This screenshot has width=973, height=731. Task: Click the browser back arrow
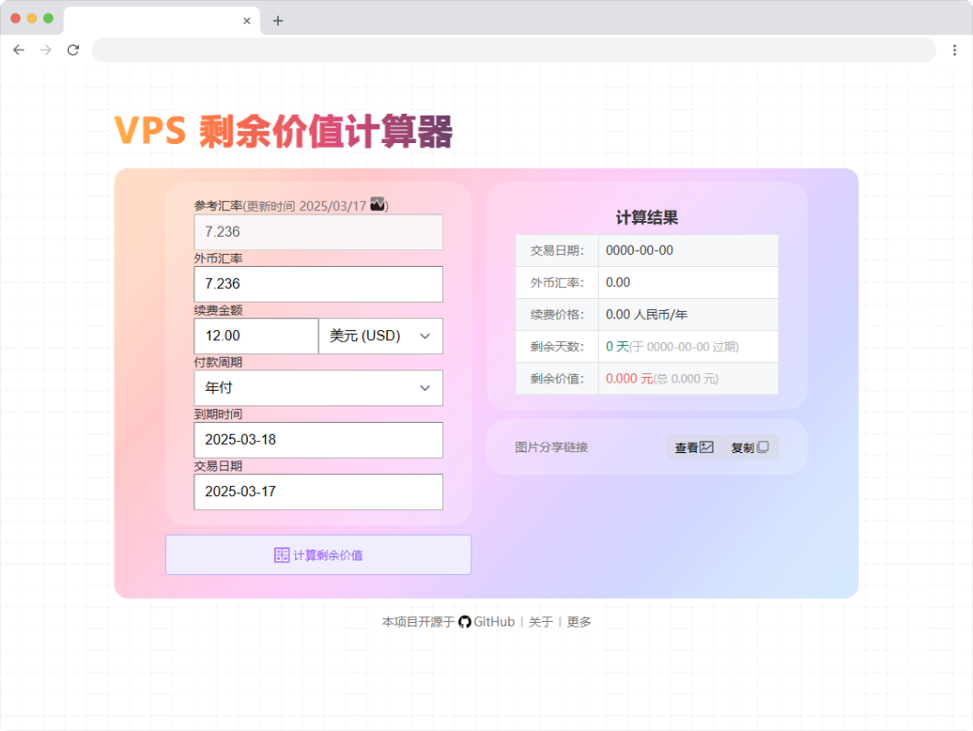[18, 50]
